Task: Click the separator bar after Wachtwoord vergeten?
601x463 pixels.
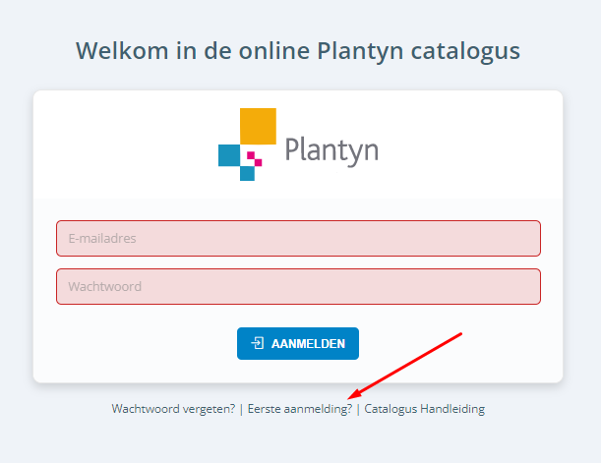Action: (x=241, y=409)
